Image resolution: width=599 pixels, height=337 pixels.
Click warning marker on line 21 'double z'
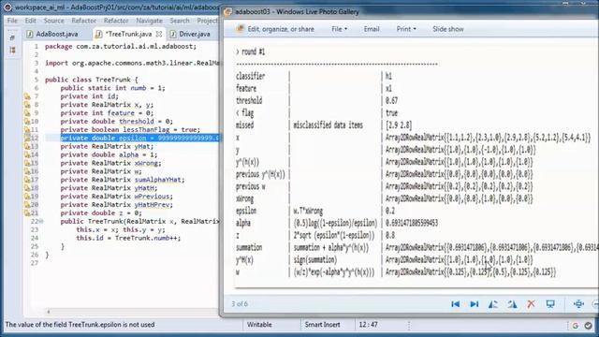27,213
